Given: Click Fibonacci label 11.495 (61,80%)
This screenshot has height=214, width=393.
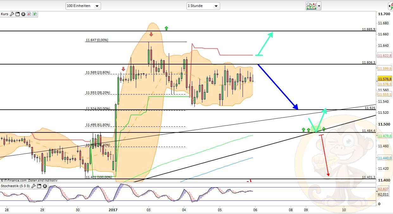Looking at the screenshot, I should point(98,125).
